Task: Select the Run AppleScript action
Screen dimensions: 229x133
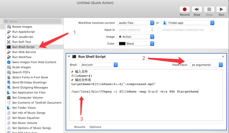Action: (x=23, y=32)
